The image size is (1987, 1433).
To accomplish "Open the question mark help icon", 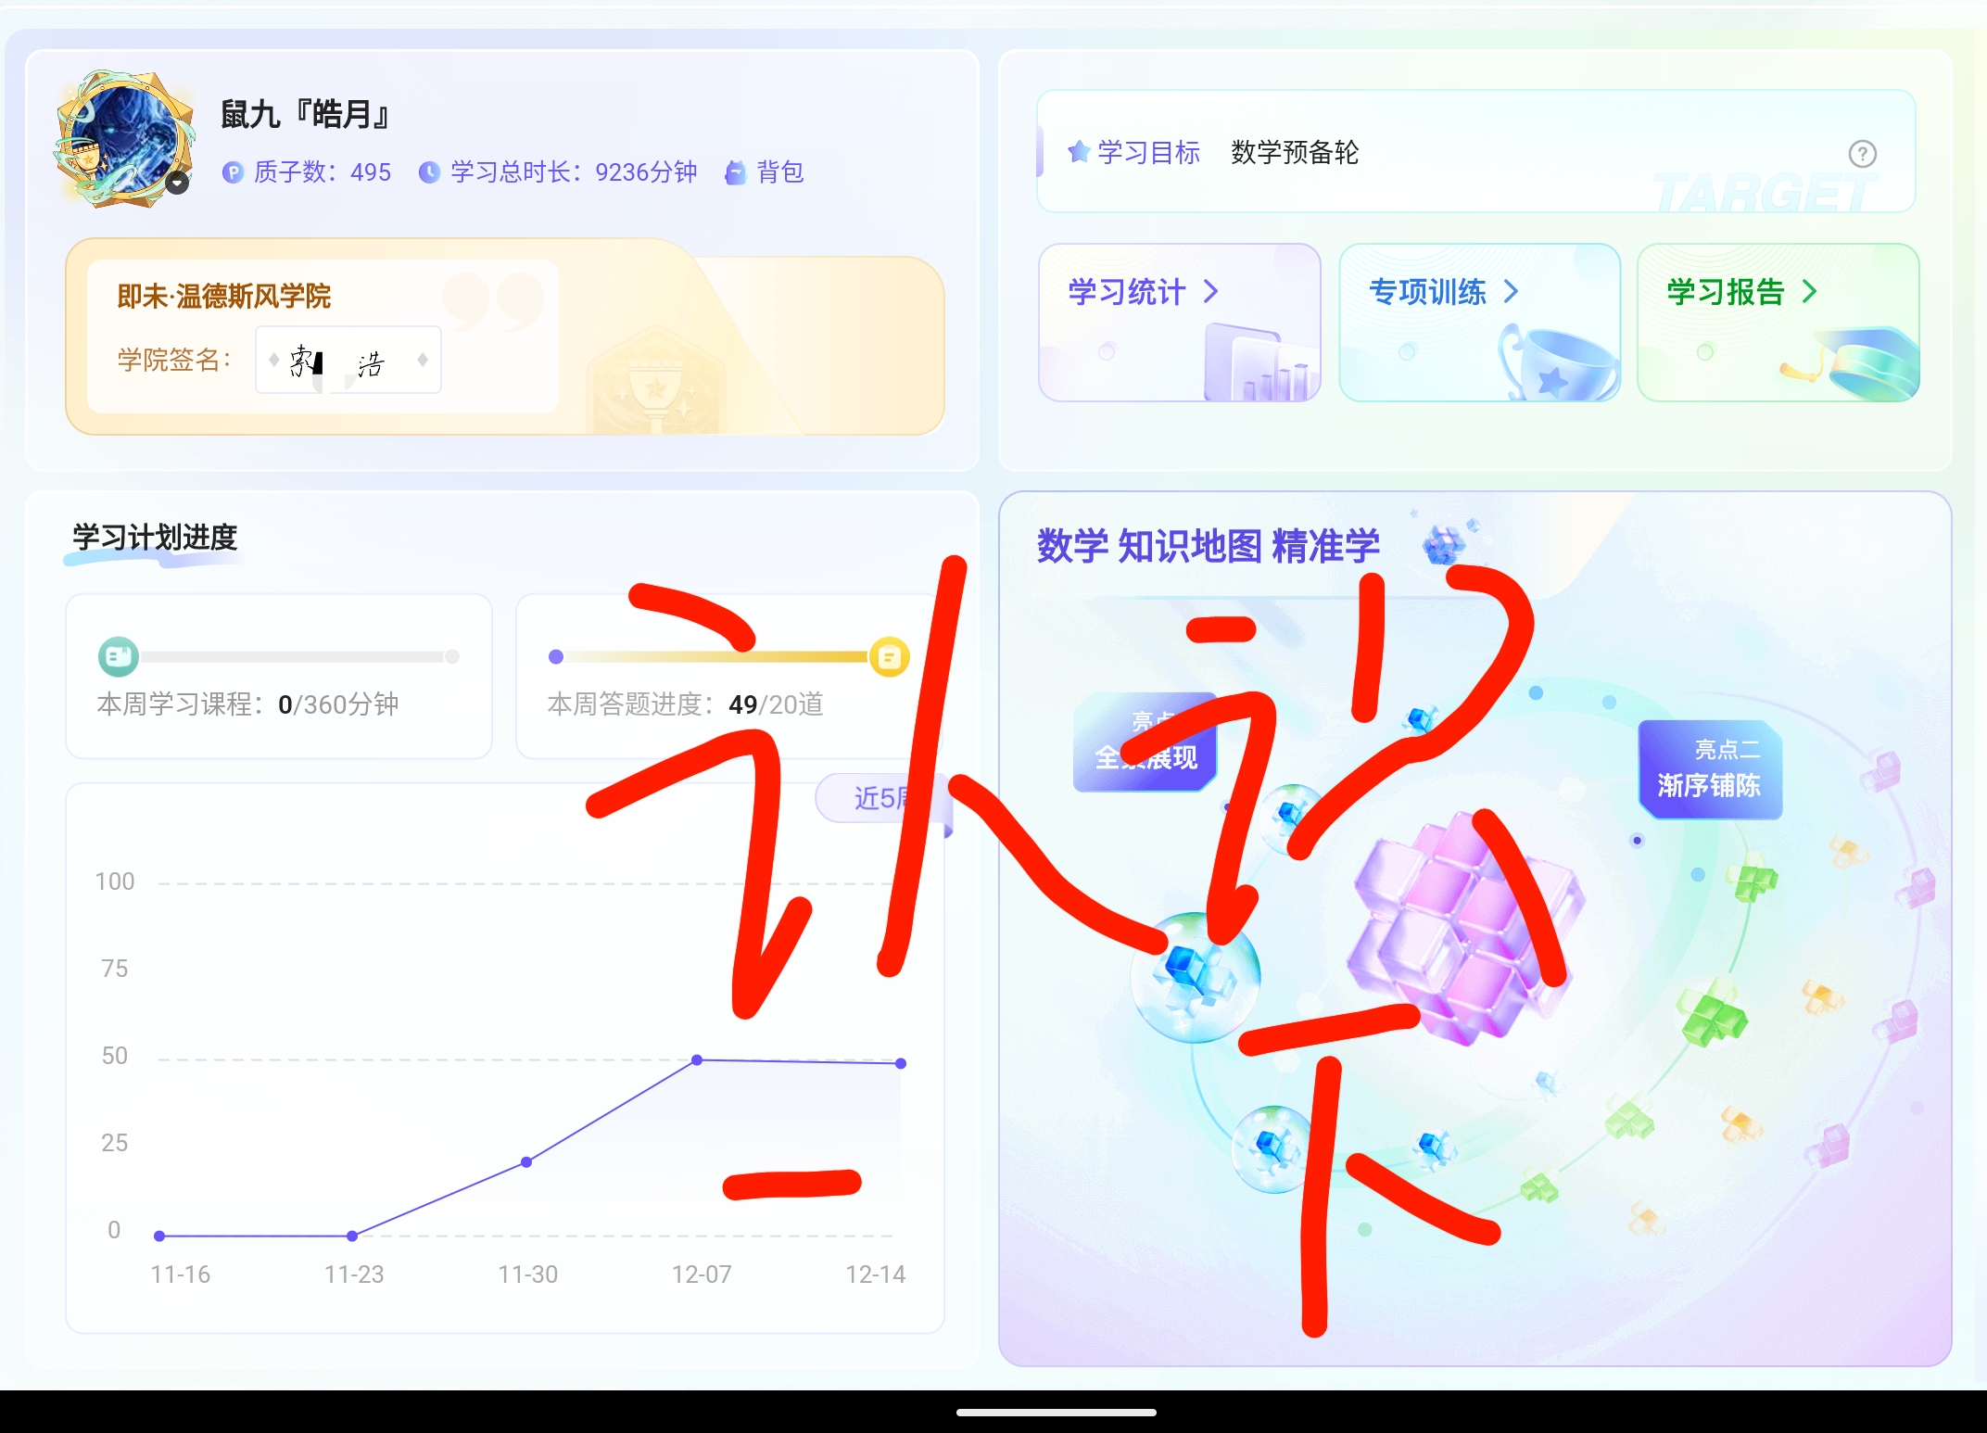I will pos(1865,155).
